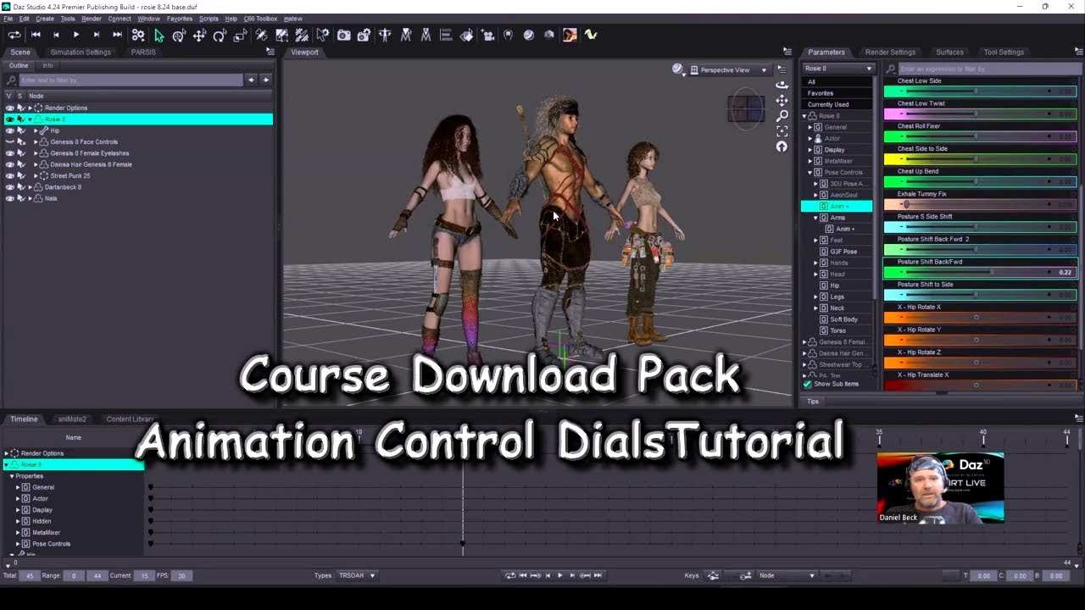Select the Rotate tool
This screenshot has width=1085, height=610.
(220, 35)
